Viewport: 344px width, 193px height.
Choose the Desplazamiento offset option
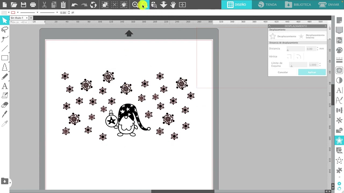283,36
